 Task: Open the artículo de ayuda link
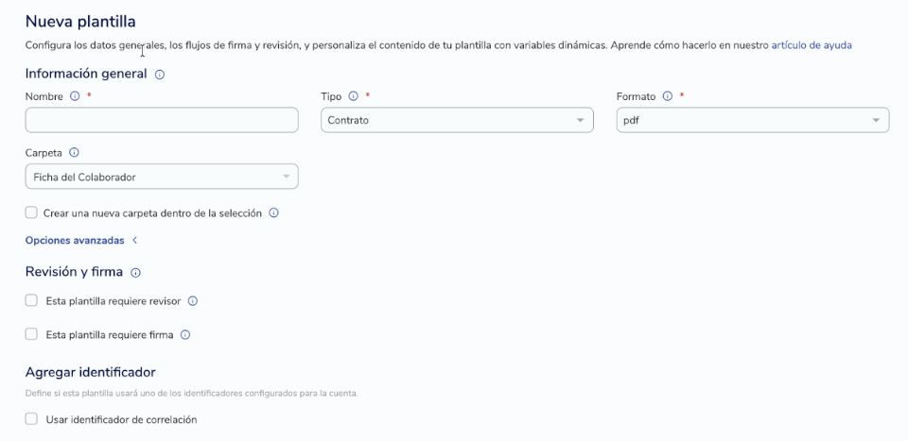tap(812, 45)
